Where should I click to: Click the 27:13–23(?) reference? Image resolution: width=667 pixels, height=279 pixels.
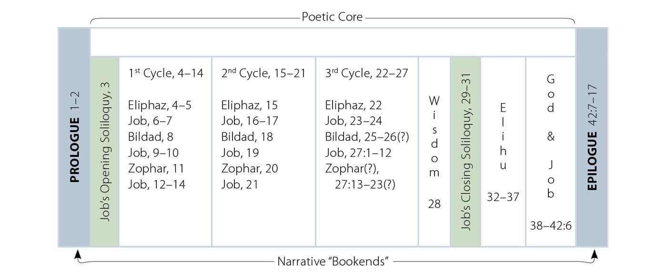pos(365,184)
